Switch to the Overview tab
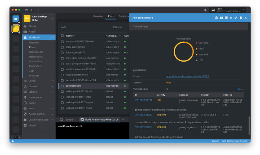The height and width of the screenshot is (155, 260). (98, 16)
